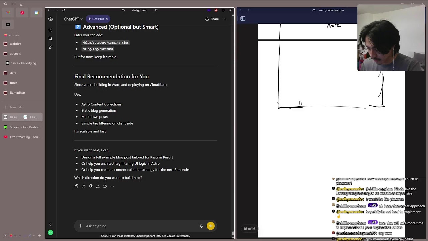Select the first Kasu... split tab
Viewport: 428px width, 241px height.
tap(12, 117)
